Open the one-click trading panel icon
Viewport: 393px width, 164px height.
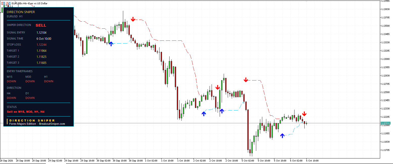tap(3, 3)
